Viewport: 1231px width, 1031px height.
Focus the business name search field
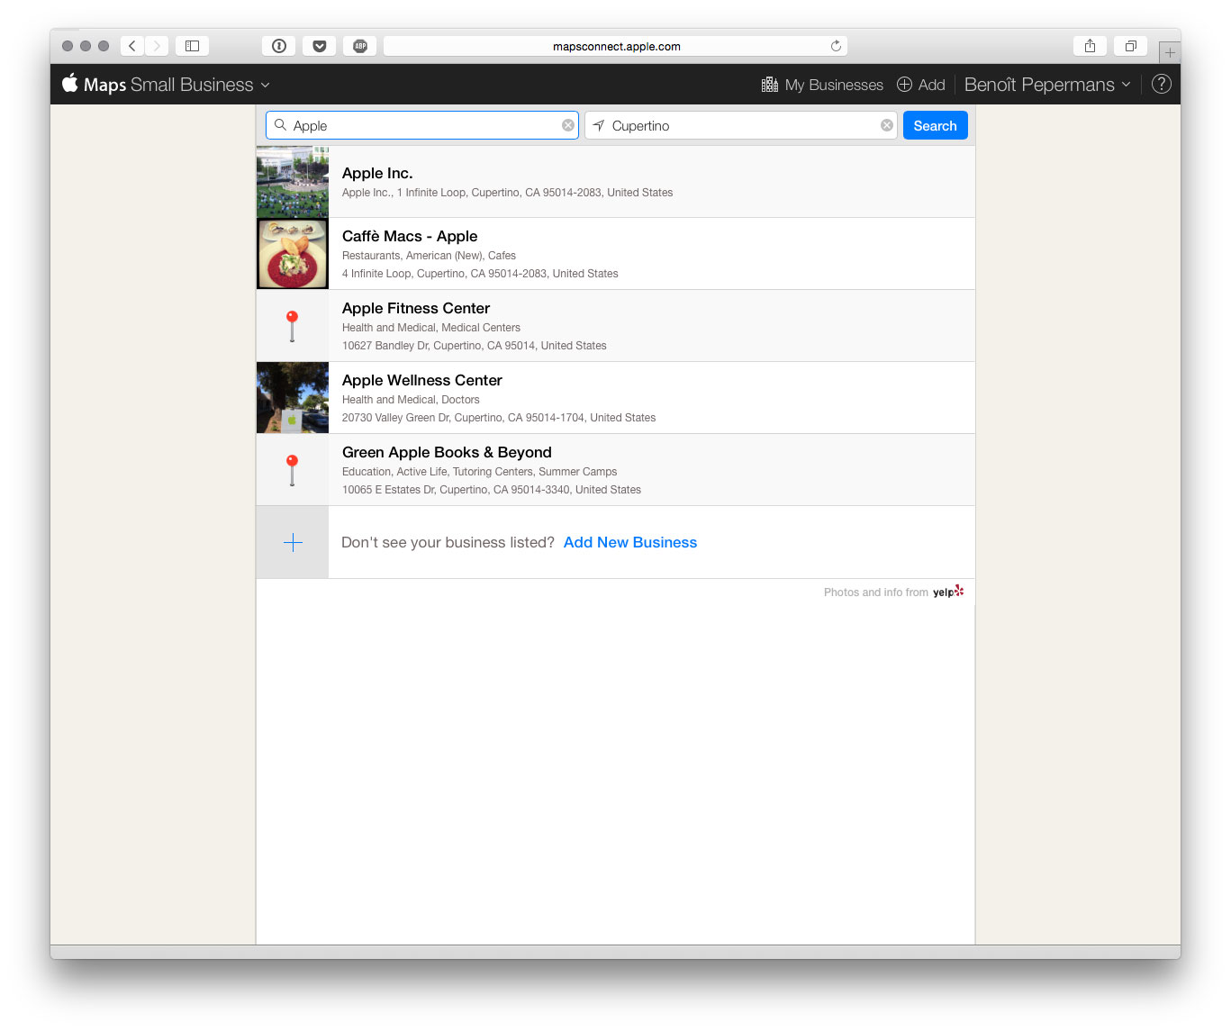point(422,125)
